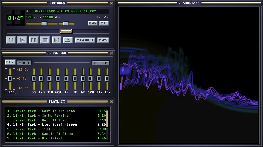The height and width of the screenshot is (147, 263).
Task: Click the Eject open-file button
Action: tap(68, 40)
